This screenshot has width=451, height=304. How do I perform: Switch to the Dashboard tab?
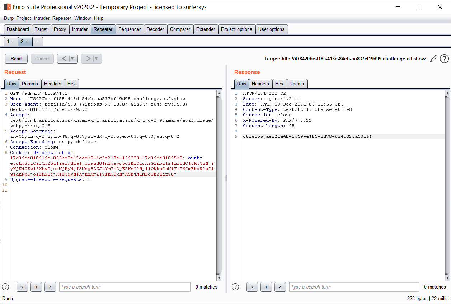pos(18,29)
